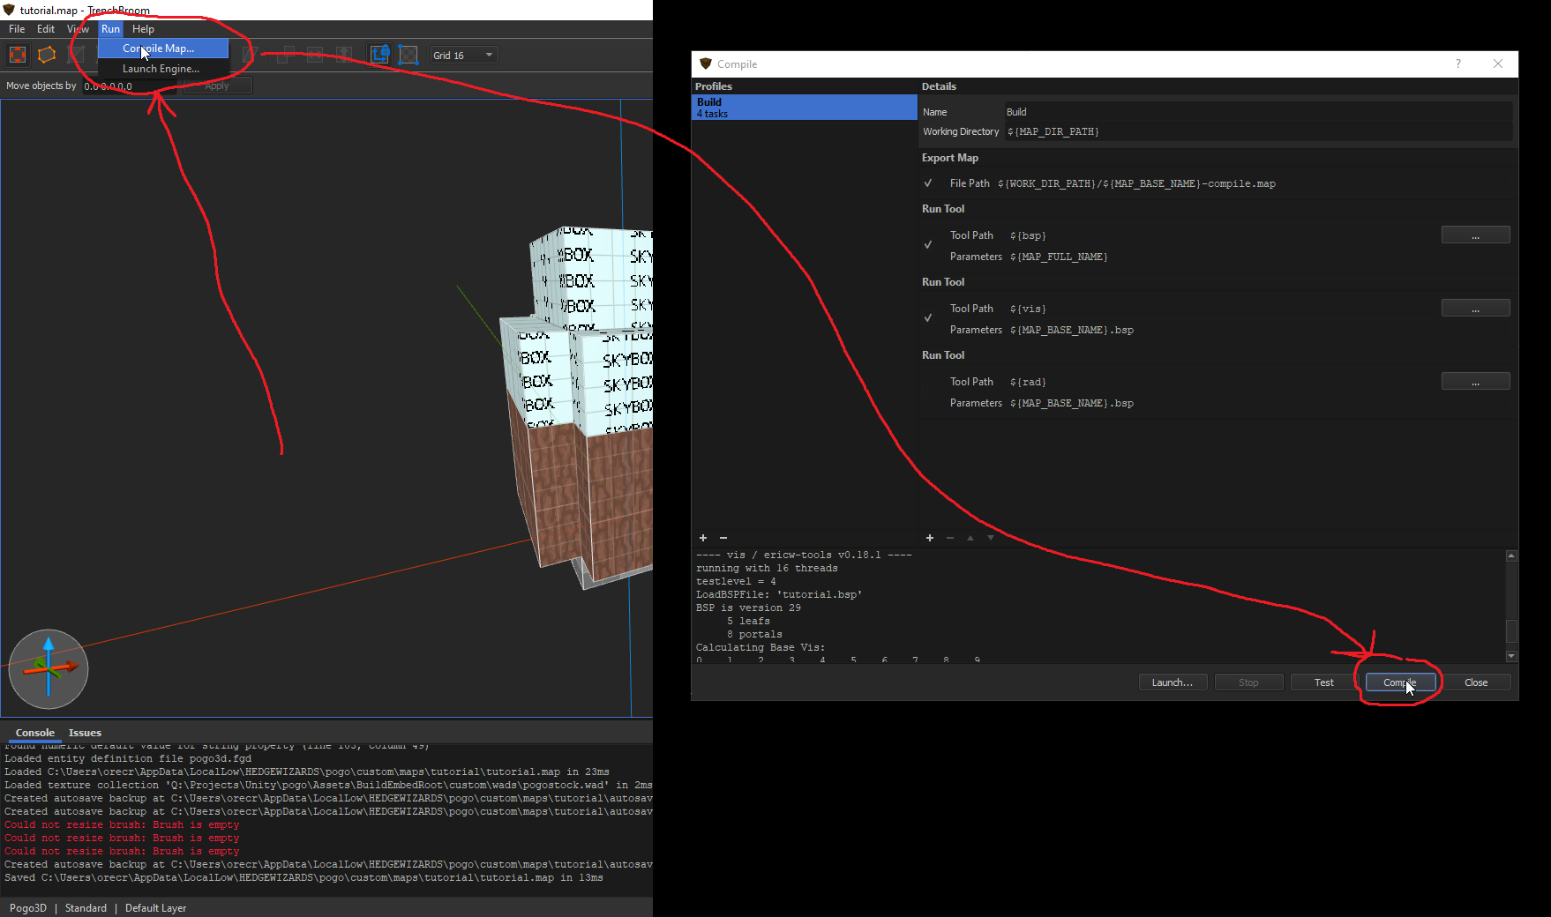Uncheck the bsp Run Tool task
Screen dimensions: 1551x917
[x=928, y=245]
